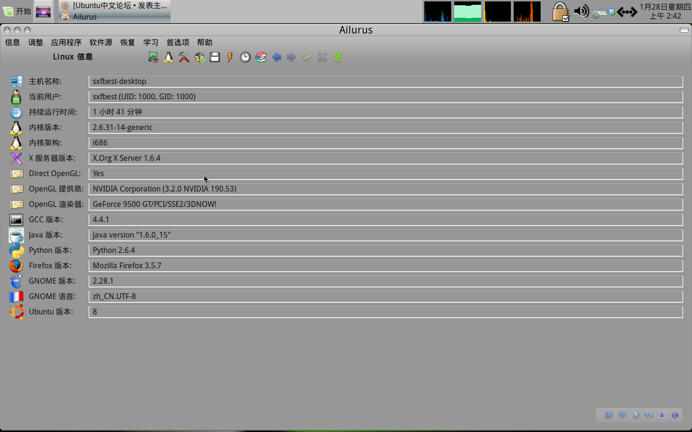692x432 pixels.
Task: Click the volume speaker icon in panel
Action: click(x=581, y=12)
